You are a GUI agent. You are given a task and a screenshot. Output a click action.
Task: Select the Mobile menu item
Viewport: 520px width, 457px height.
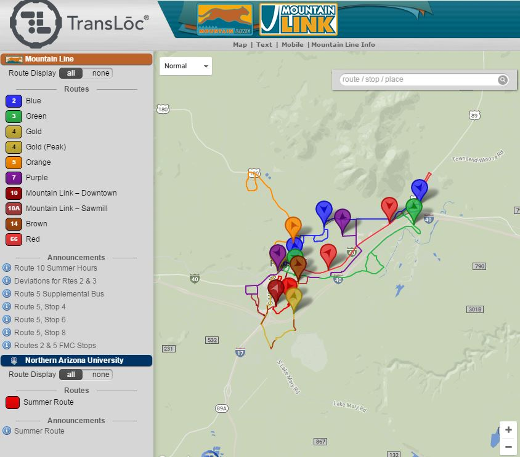point(293,44)
